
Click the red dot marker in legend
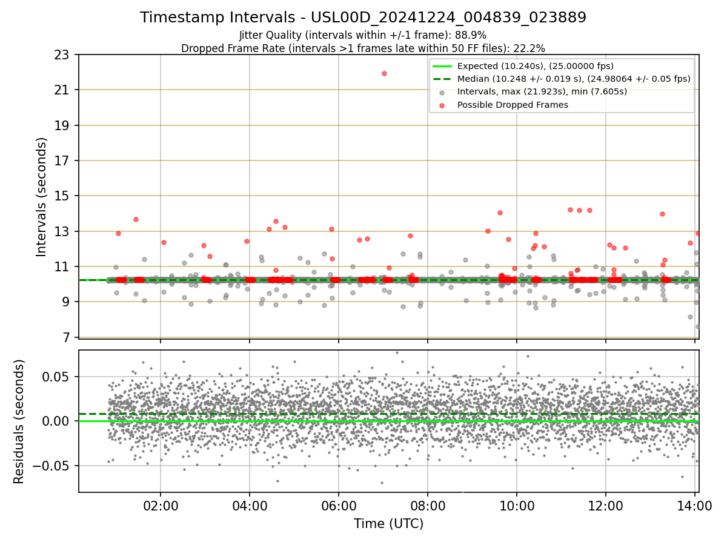[442, 105]
